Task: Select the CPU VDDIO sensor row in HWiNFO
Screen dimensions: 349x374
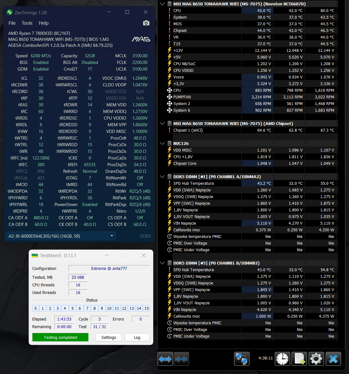Action: [252, 70]
